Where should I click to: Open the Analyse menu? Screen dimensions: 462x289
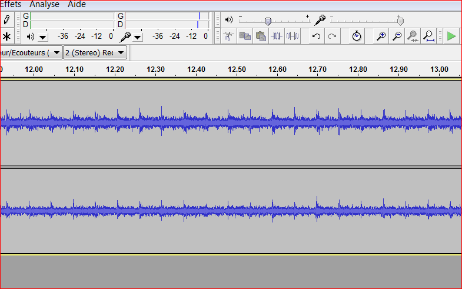coord(45,4)
